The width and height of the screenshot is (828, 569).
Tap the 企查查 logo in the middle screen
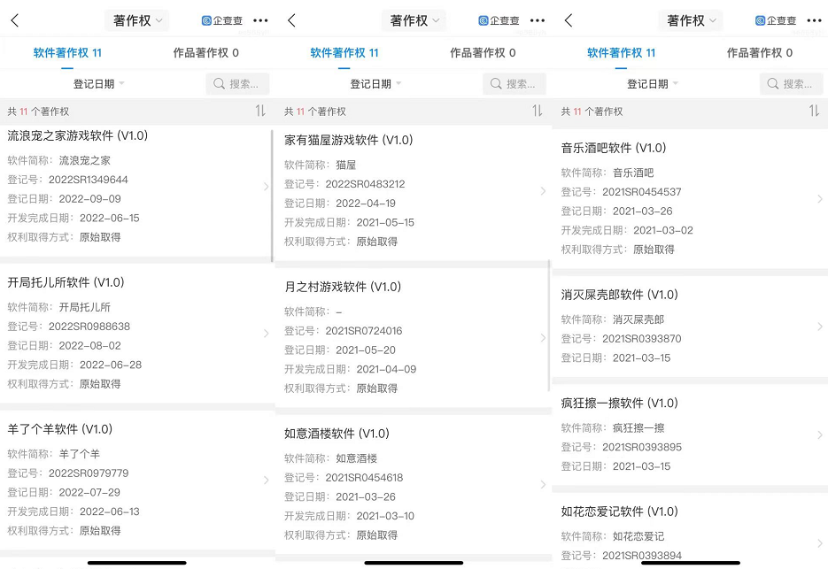(x=499, y=20)
